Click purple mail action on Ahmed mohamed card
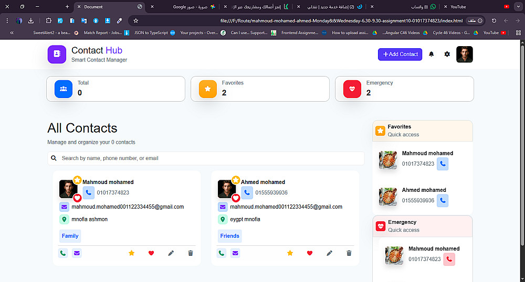The width and height of the screenshot is (525, 282). click(x=235, y=253)
